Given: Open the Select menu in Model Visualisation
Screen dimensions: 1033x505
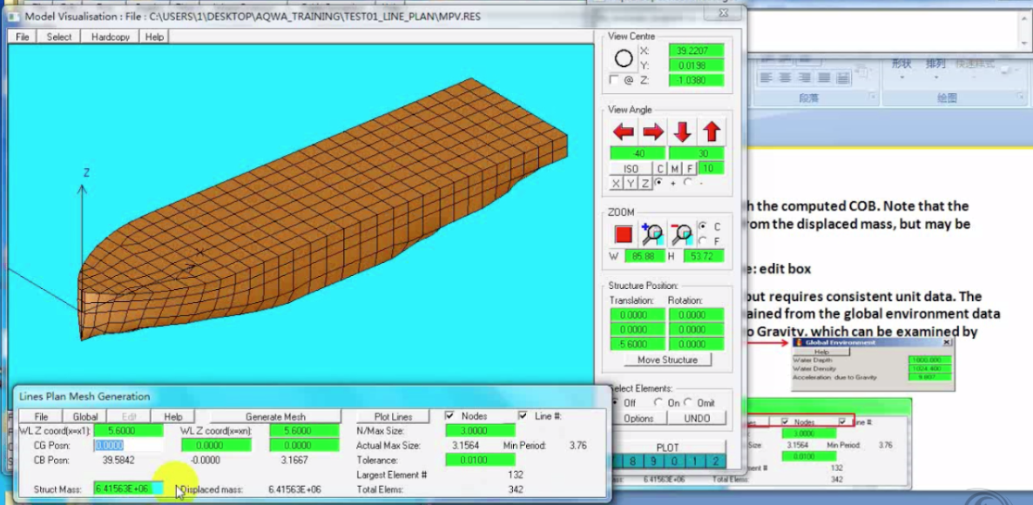Looking at the screenshot, I should click(x=58, y=37).
